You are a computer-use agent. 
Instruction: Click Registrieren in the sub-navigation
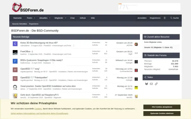[x=34, y=24]
